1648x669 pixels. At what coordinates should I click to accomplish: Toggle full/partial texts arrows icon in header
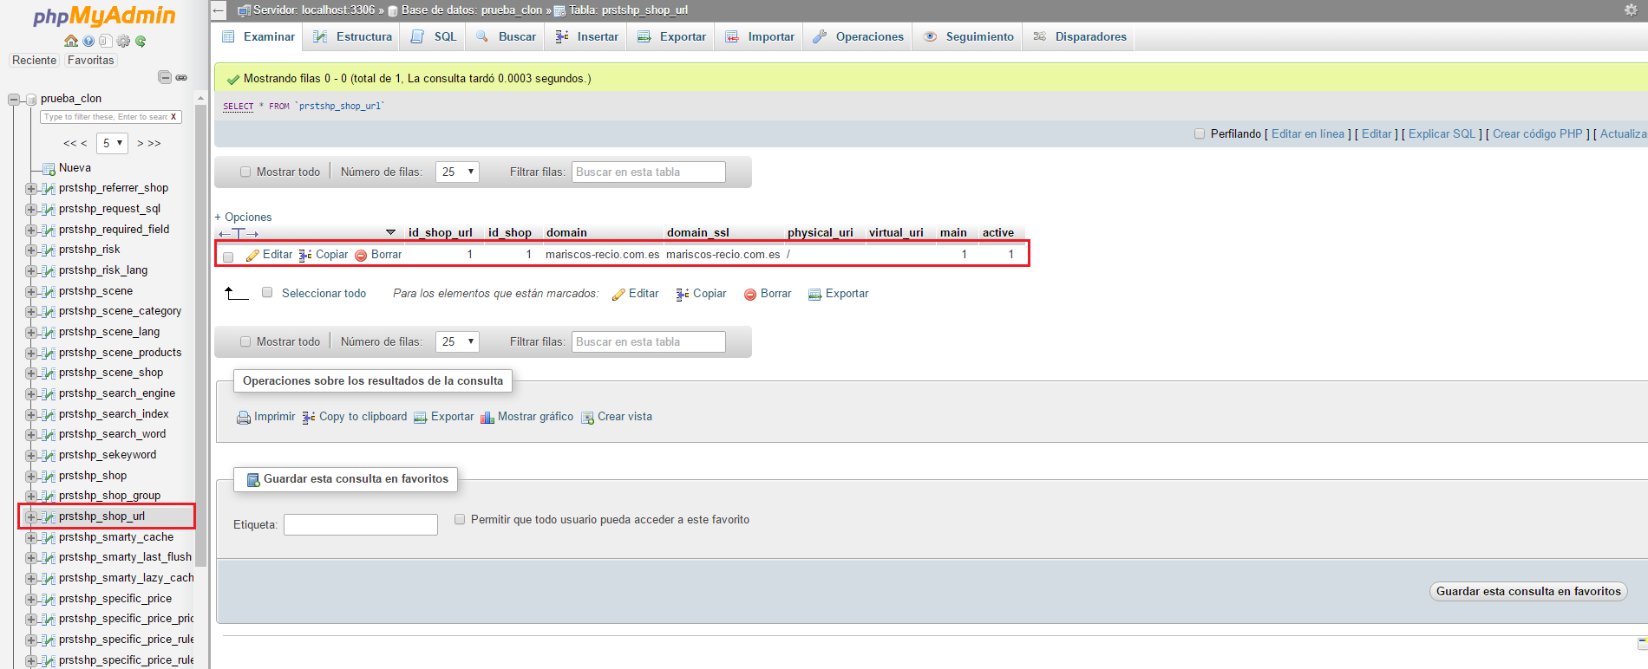pyautogui.click(x=239, y=233)
